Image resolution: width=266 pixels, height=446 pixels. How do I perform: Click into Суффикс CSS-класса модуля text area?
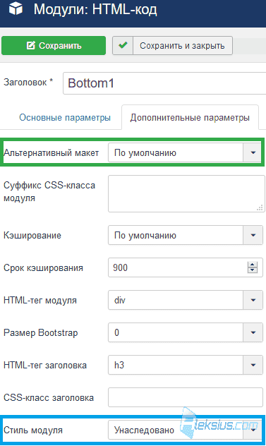click(x=186, y=193)
